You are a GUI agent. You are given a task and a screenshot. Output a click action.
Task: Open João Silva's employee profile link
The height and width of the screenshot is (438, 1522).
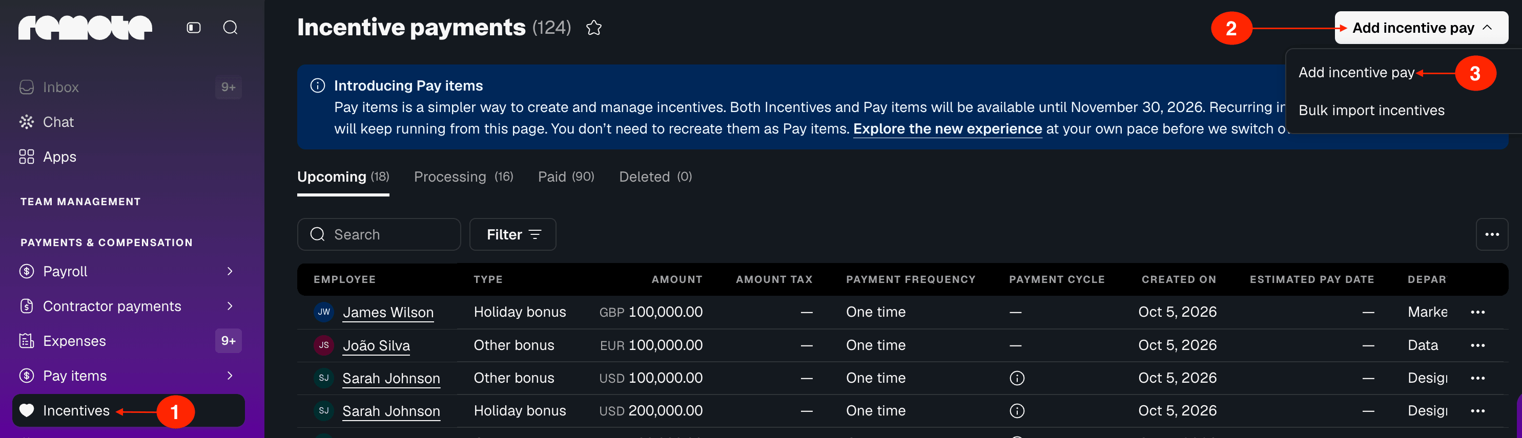tap(376, 345)
